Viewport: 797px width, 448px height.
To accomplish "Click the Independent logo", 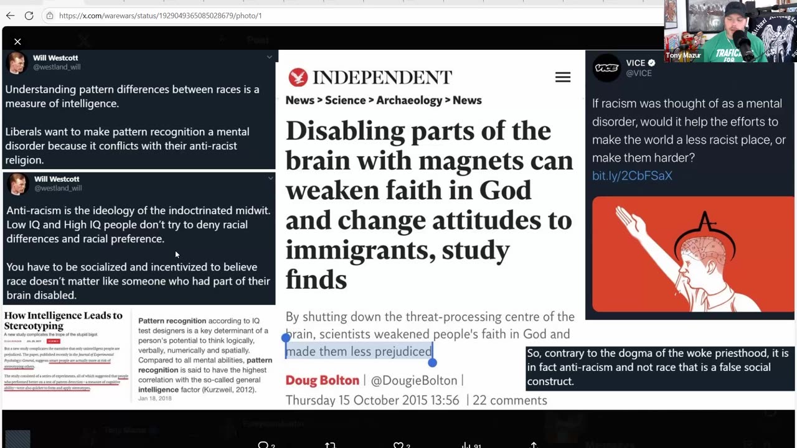I will [370, 77].
